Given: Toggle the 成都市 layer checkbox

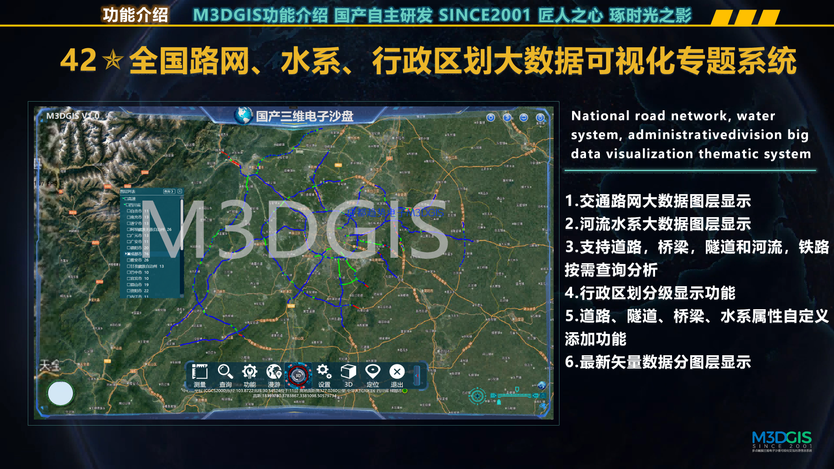Looking at the screenshot, I should click(x=129, y=254).
